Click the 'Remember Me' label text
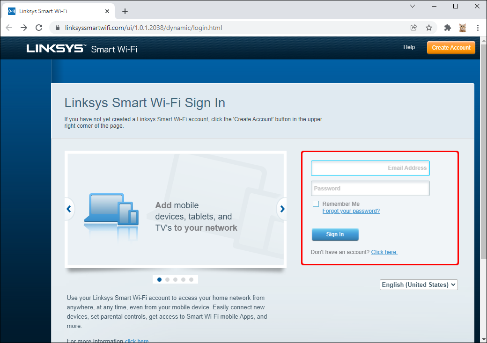487x343 pixels. 341,204
